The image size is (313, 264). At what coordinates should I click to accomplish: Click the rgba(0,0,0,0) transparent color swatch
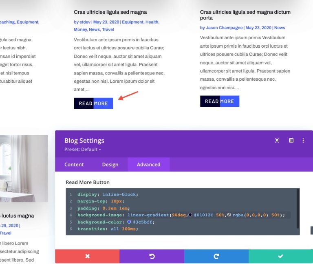[229, 215]
